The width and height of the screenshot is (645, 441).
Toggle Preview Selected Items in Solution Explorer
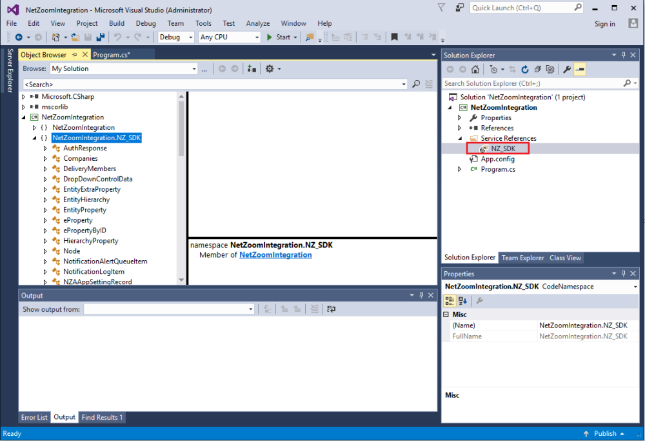point(580,69)
